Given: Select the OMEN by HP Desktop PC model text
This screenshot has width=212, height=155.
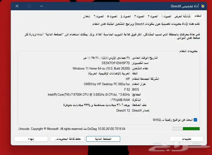Looking at the screenshot, I should 107,84.
